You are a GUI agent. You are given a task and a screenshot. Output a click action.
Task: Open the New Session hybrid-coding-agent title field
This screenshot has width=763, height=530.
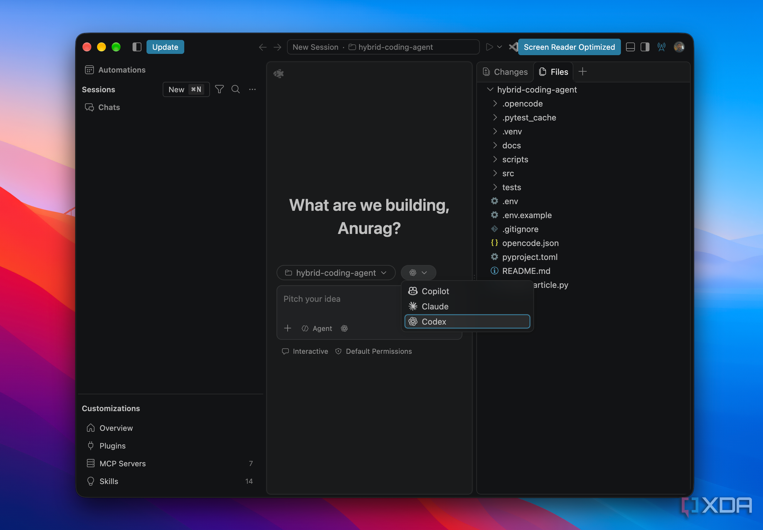click(x=383, y=47)
